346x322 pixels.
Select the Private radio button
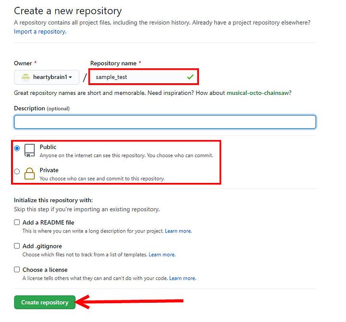coord(17,171)
